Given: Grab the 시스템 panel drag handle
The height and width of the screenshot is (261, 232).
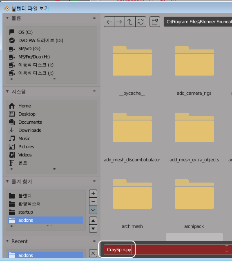Looking at the screenshot, I should [x=95, y=91].
